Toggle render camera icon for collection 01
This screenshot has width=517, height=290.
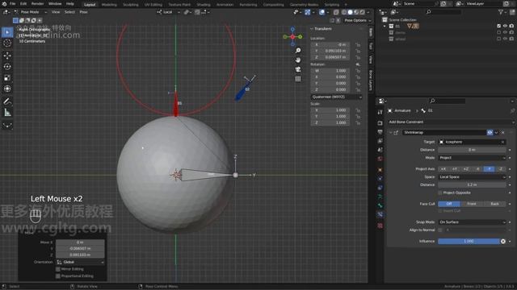click(511, 26)
